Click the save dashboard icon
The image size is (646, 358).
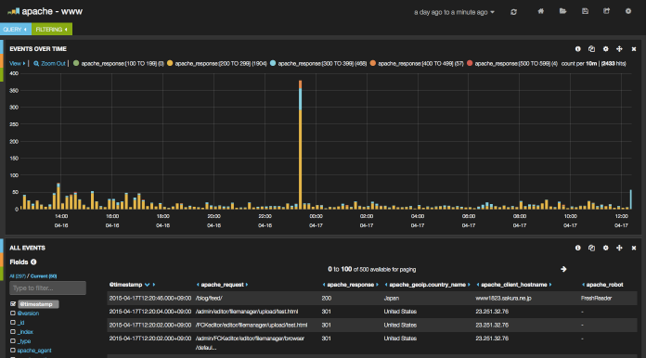[585, 11]
